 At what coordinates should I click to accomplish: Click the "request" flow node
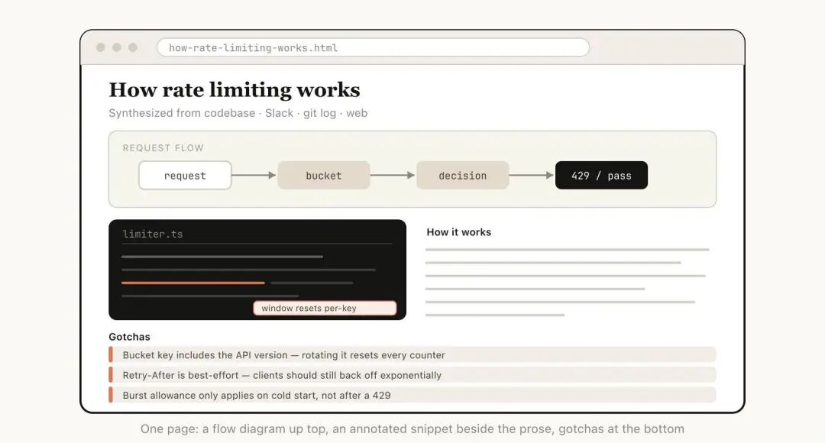pyautogui.click(x=185, y=175)
